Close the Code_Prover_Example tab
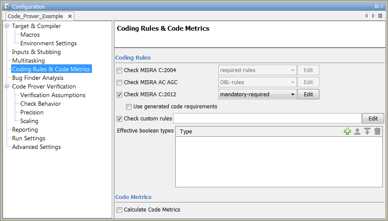This screenshot has width=388, height=221. point(70,16)
